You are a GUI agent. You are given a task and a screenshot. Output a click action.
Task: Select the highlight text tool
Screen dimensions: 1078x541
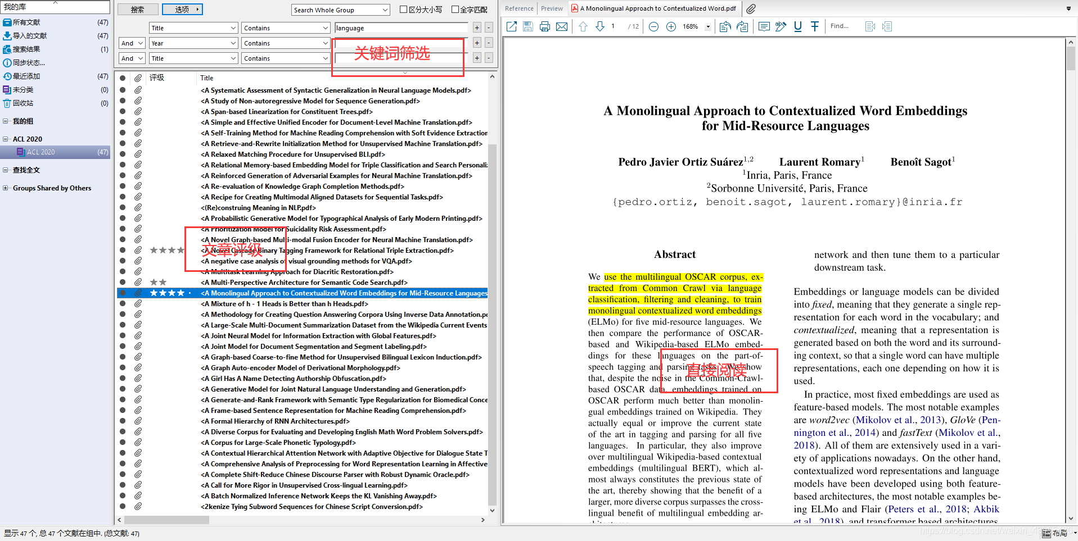pos(781,26)
